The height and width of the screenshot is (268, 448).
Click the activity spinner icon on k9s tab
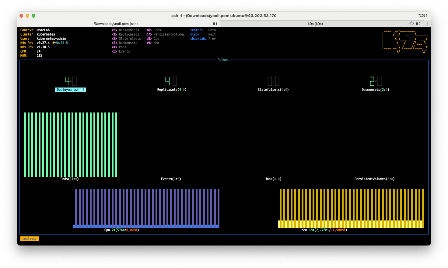(x=412, y=24)
